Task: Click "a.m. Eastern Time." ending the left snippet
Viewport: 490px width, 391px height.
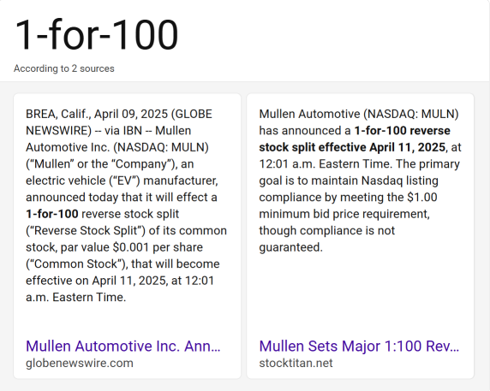Action: coord(76,297)
